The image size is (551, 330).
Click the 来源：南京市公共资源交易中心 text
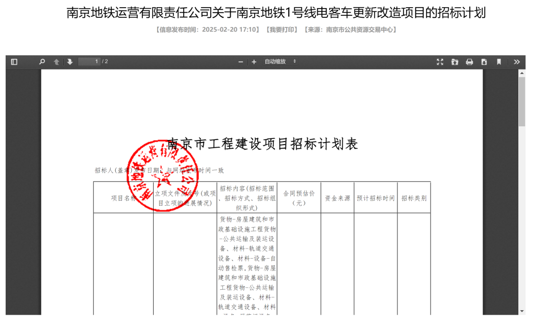coord(350,30)
